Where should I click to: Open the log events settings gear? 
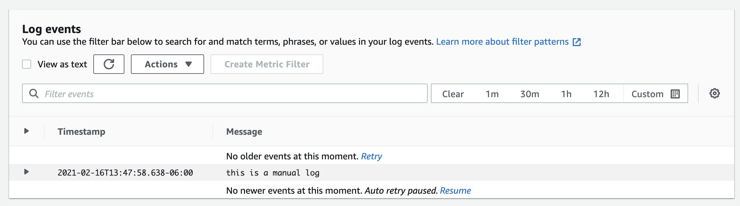(714, 94)
